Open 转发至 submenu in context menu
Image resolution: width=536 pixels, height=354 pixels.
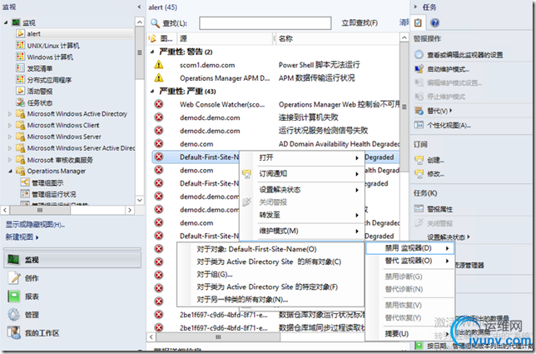tap(302, 215)
